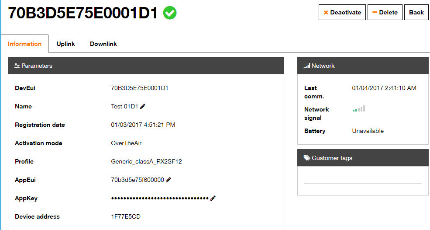The image size is (430, 230).
Task: Click the tag icon in Customer tags header
Action: tap(307, 158)
